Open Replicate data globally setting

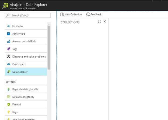[26, 89]
